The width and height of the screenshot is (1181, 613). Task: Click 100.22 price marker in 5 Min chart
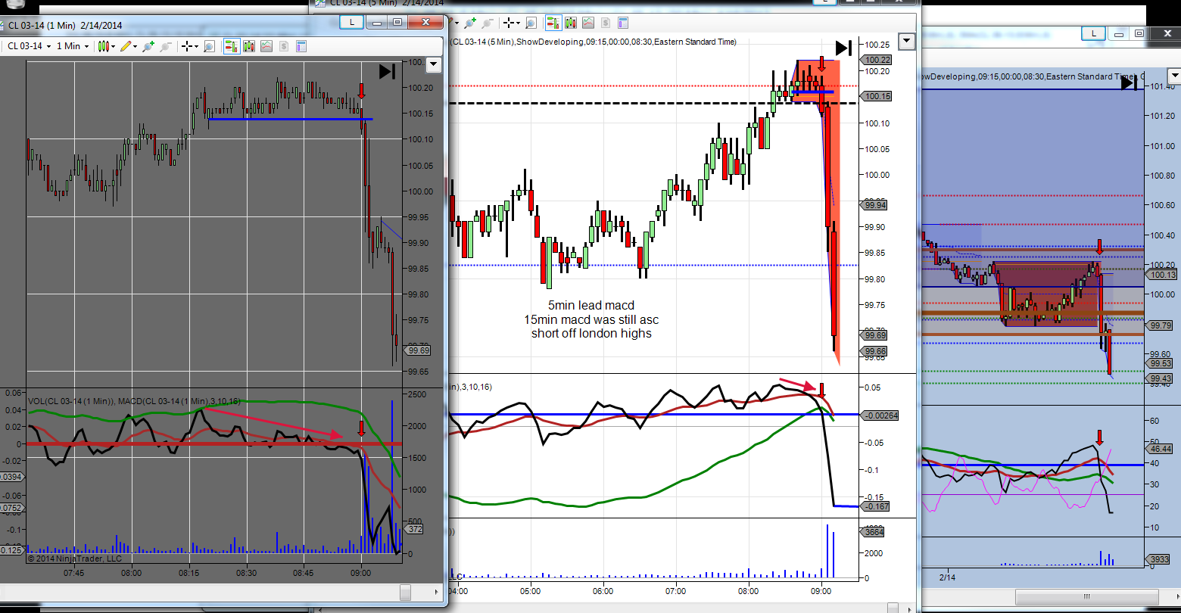877,60
